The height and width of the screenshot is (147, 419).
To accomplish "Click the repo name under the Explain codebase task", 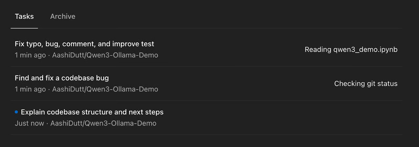I will point(103,123).
